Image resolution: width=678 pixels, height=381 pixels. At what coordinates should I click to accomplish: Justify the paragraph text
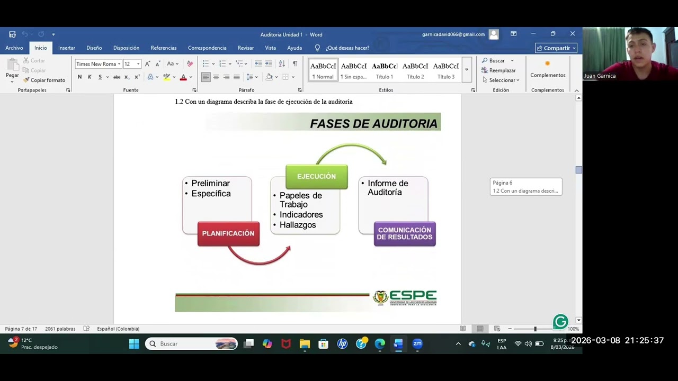point(236,77)
